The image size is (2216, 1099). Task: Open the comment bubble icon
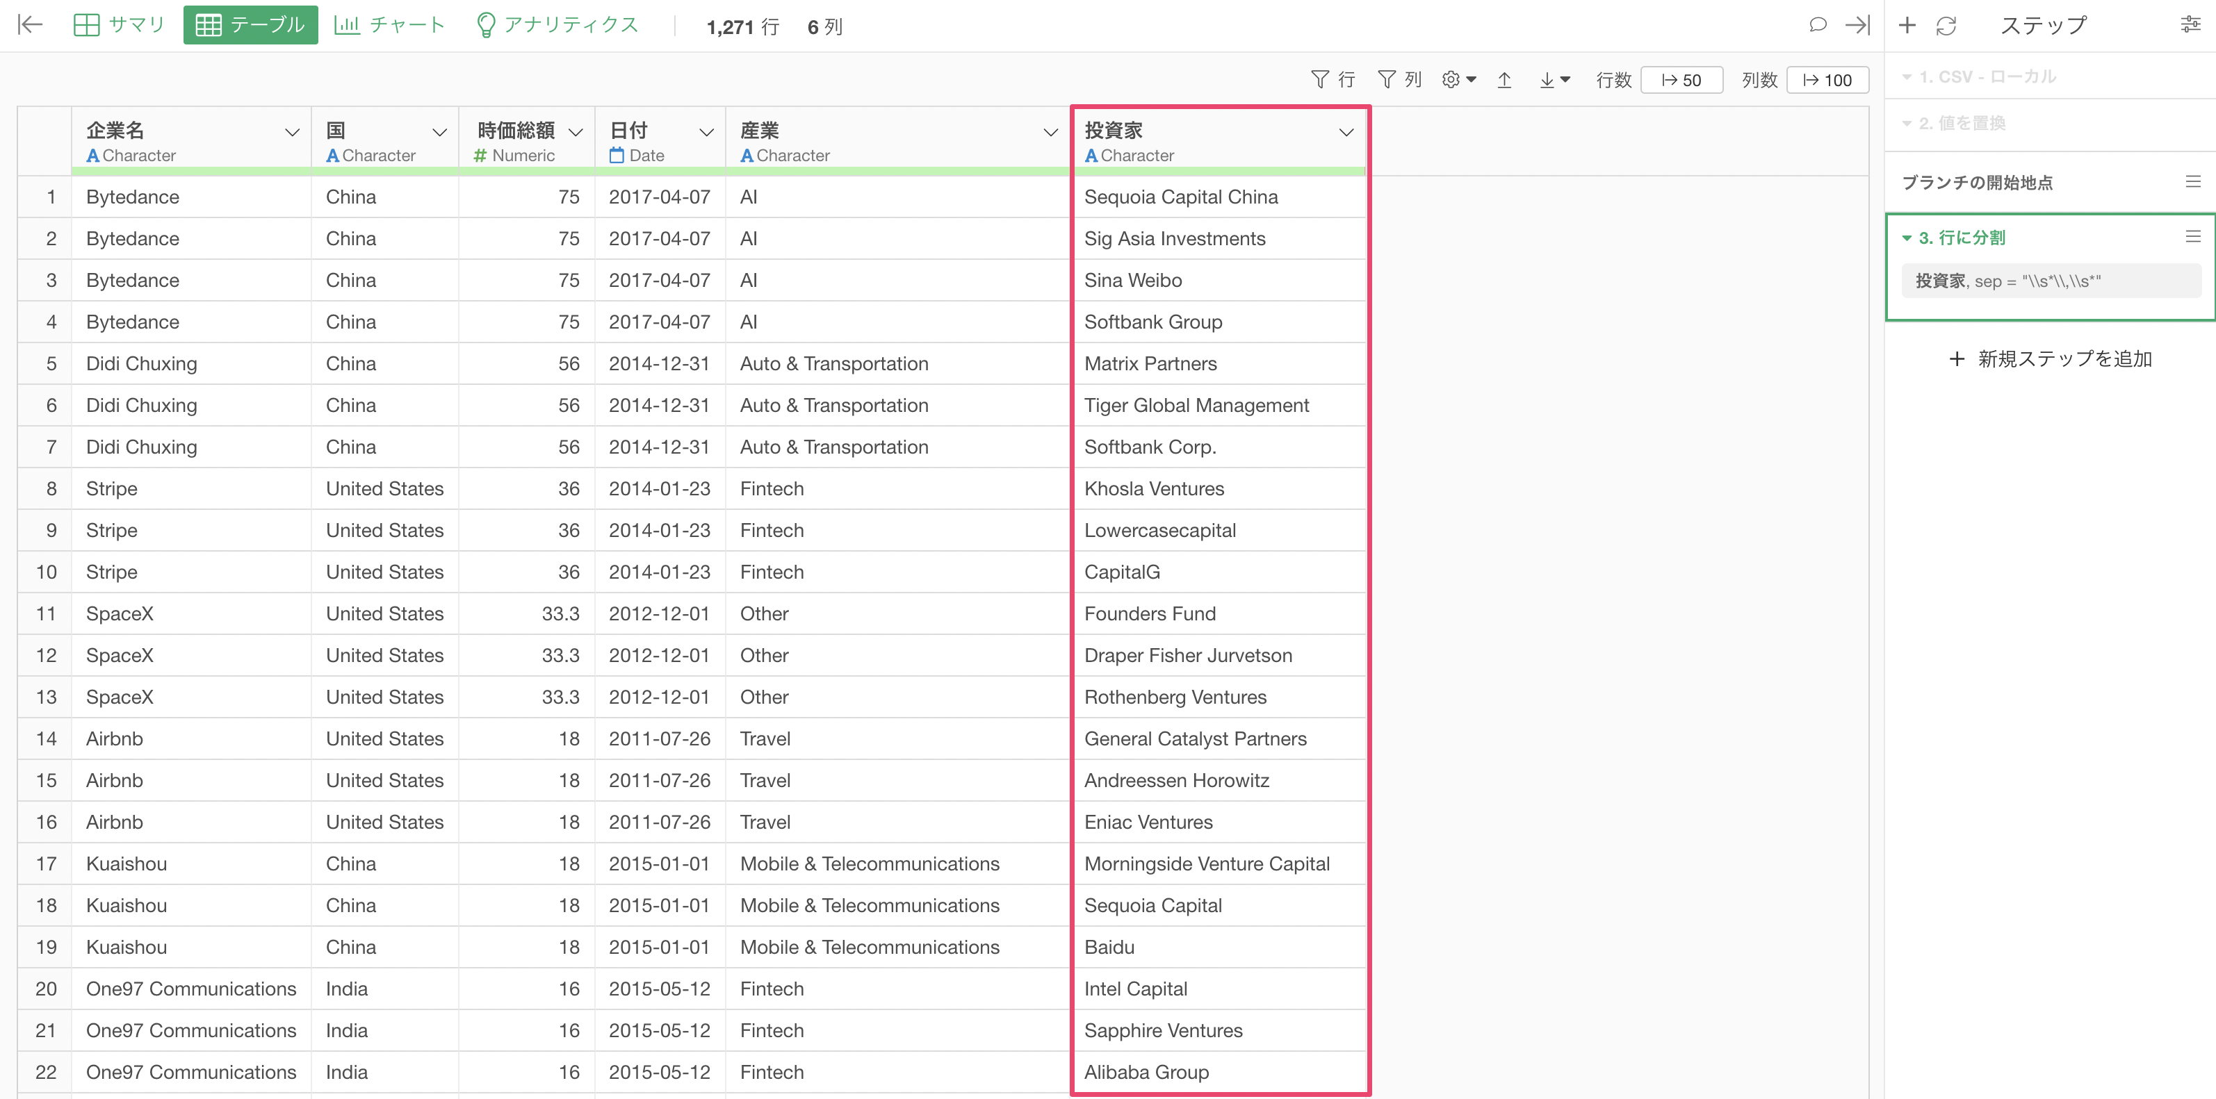point(1817,25)
